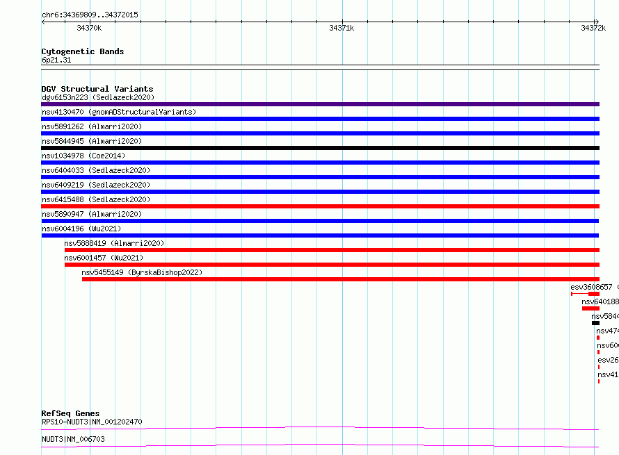The width and height of the screenshot is (619, 455).
Task: Select the short red bar under nsv640188
Action: click(590, 308)
